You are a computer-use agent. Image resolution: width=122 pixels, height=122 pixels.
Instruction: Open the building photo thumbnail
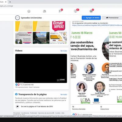point(41,38)
